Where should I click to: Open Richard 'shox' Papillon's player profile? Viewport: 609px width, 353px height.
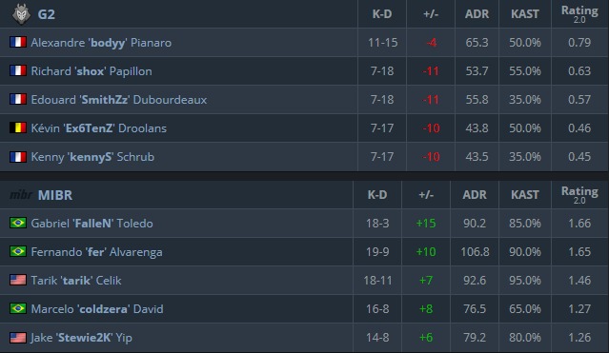pyautogui.click(x=91, y=71)
